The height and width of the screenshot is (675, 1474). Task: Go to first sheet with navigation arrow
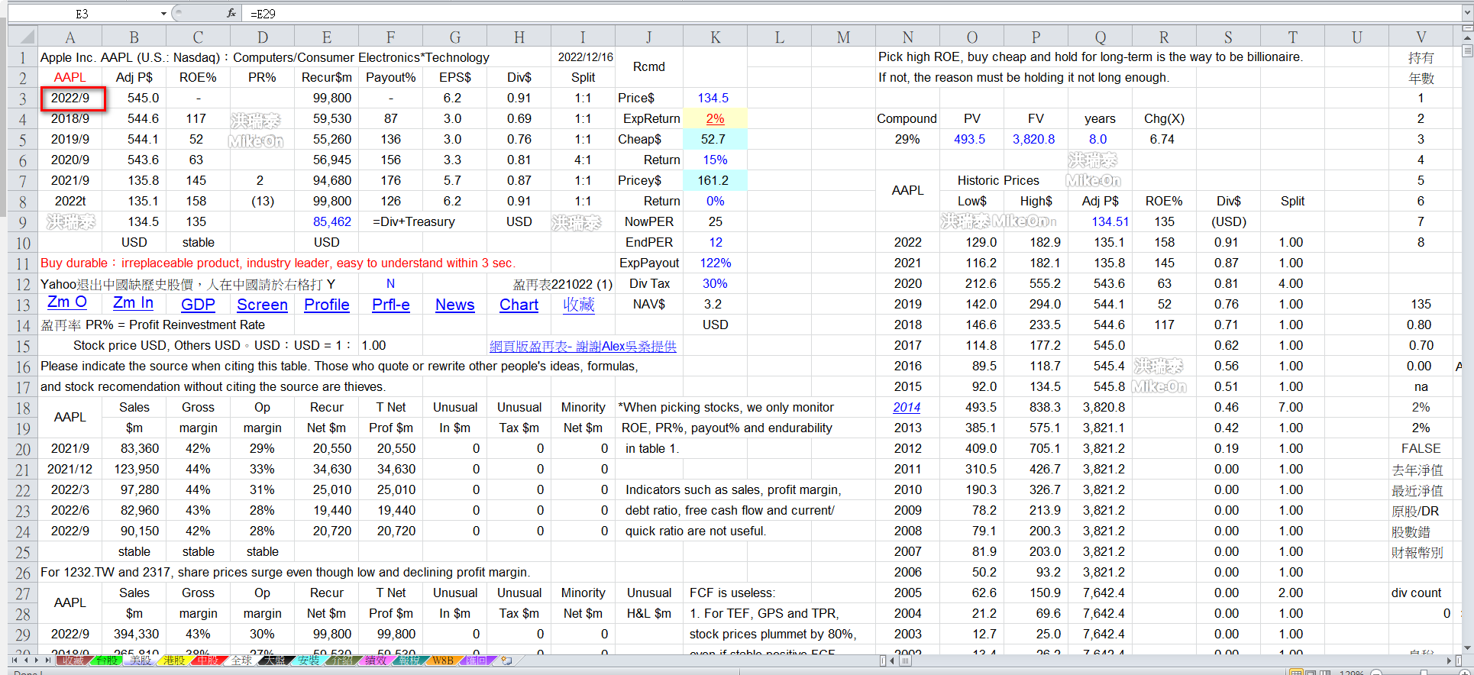tap(15, 660)
